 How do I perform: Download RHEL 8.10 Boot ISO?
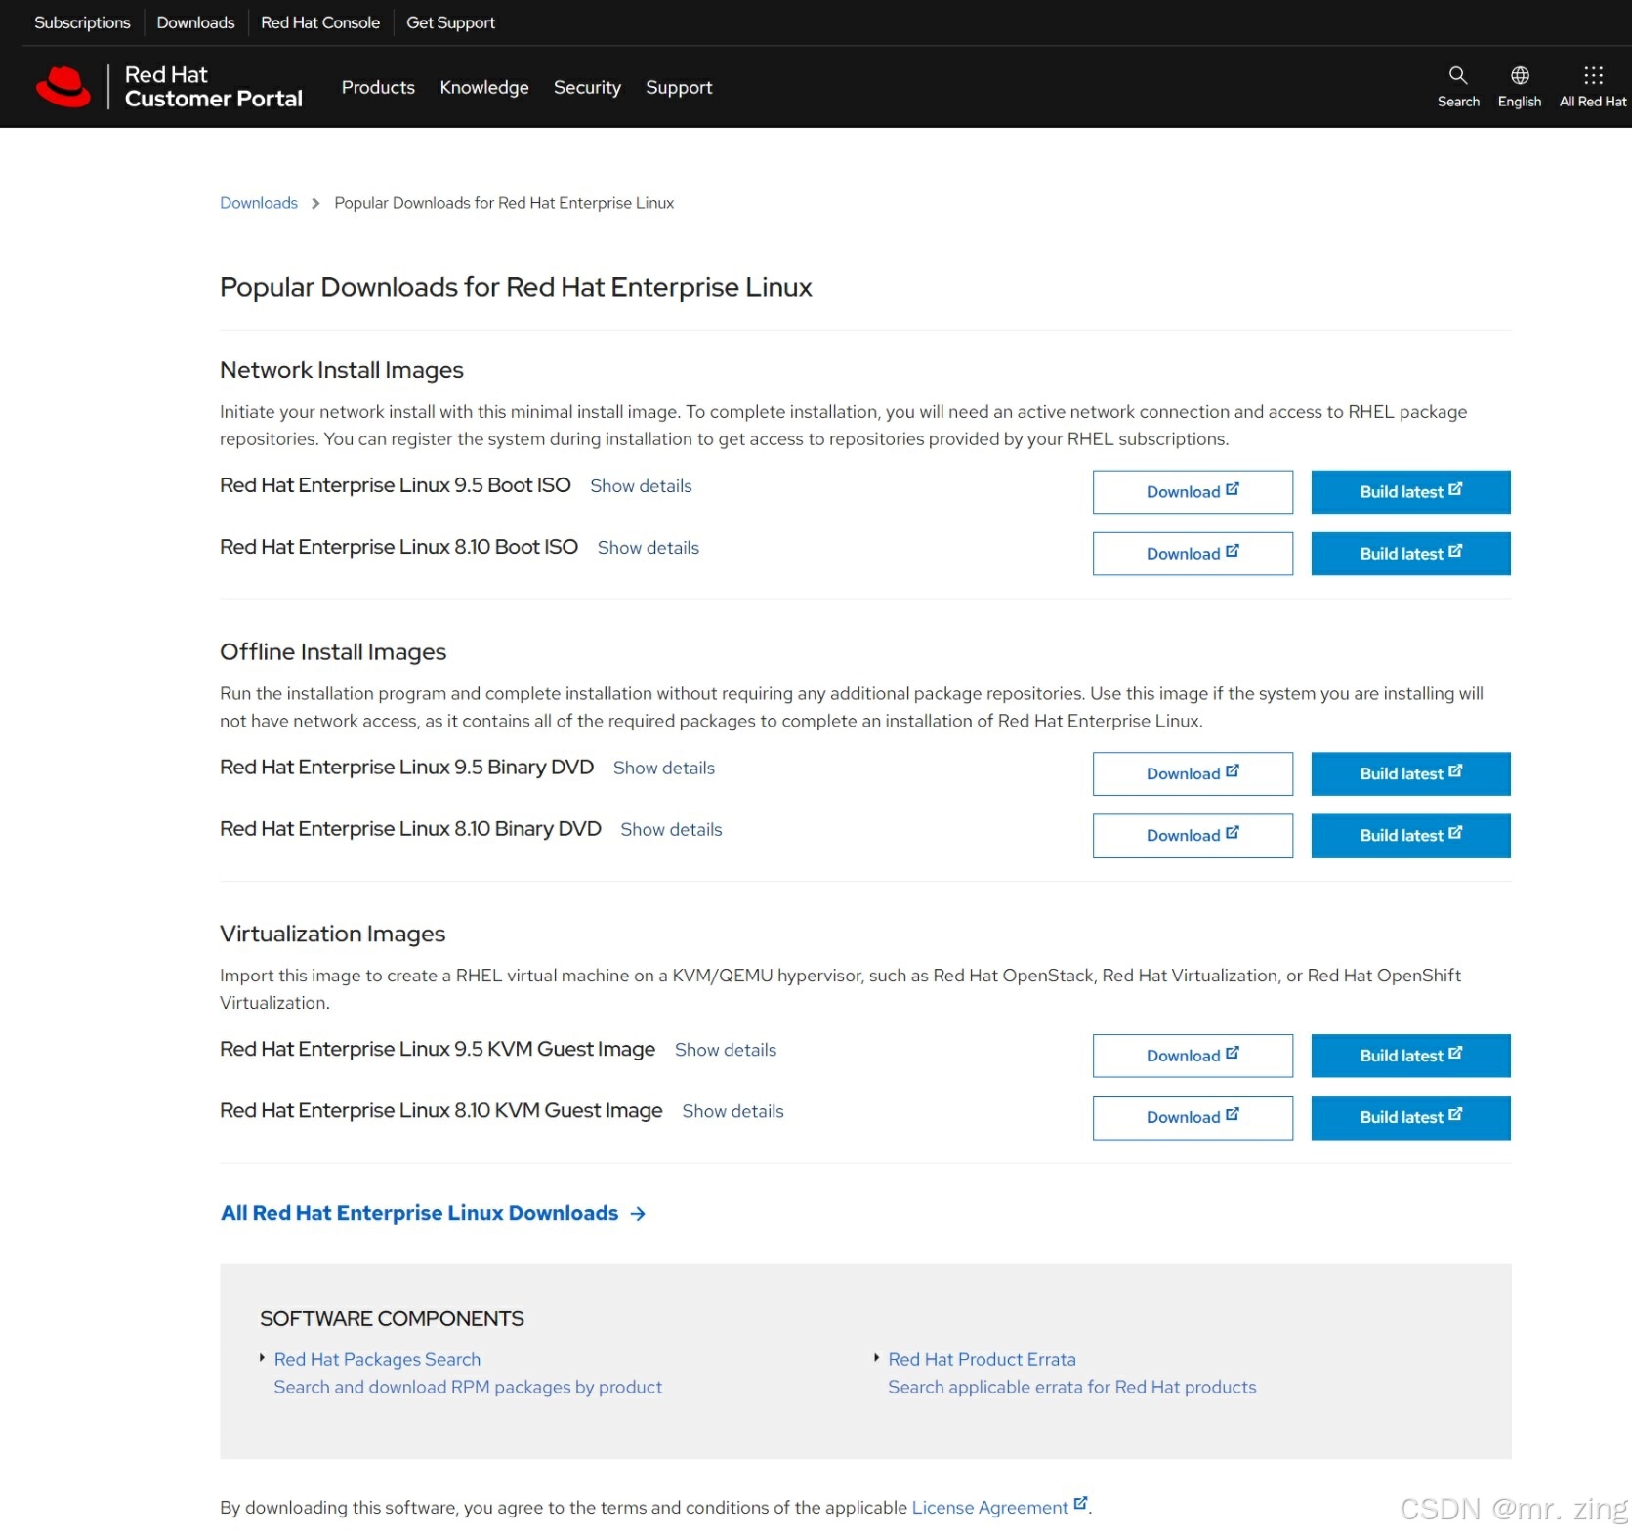[x=1193, y=554]
